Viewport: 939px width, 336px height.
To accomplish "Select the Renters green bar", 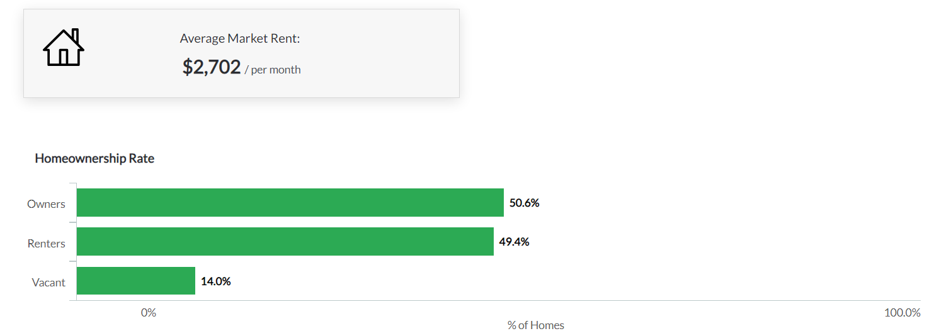I will click(x=285, y=241).
